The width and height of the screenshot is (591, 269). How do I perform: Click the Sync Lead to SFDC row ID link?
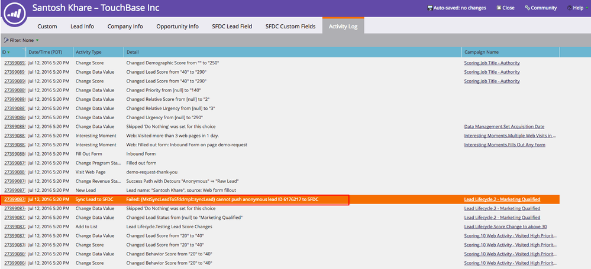coord(14,199)
